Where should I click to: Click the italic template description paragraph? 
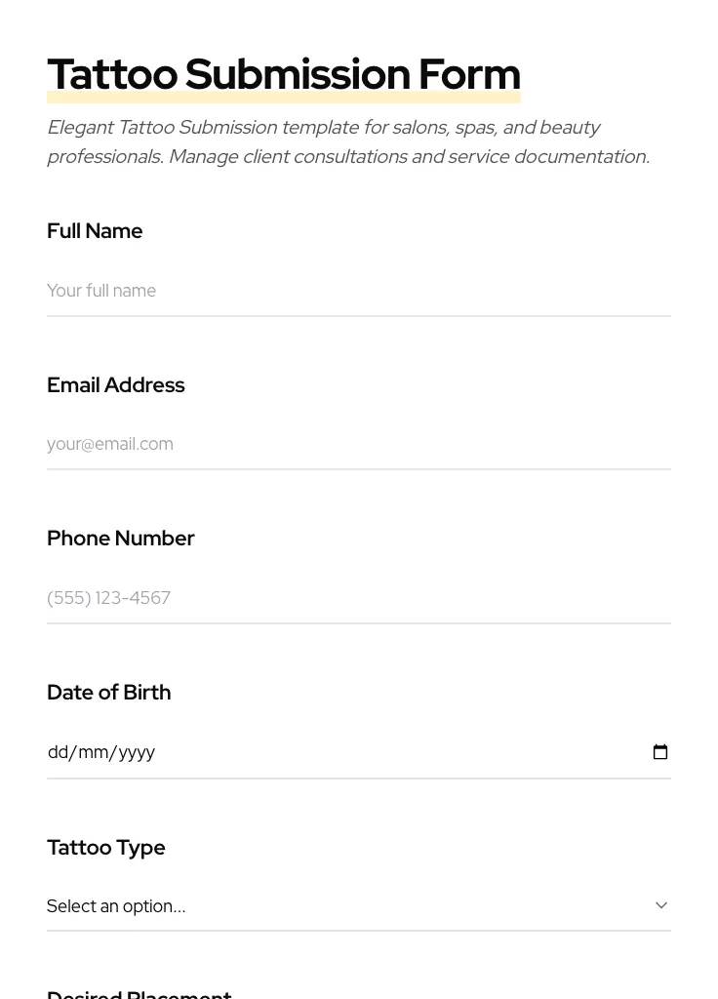click(348, 142)
